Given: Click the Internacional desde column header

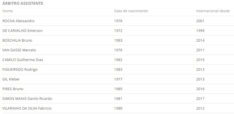Looking at the screenshot, I should [x=213, y=11].
